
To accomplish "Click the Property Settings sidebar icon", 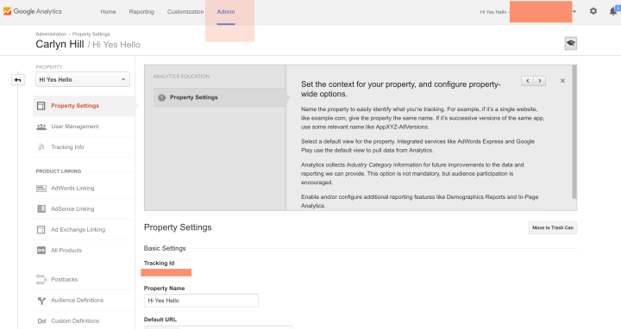I will tap(41, 106).
